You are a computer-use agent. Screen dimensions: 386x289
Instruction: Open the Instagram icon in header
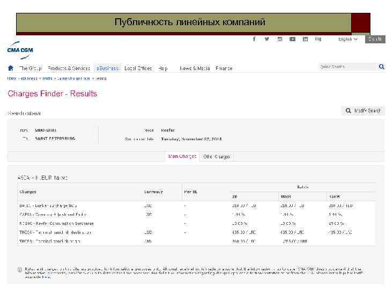click(280, 39)
